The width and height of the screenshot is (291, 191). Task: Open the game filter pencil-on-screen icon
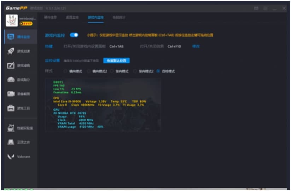click(x=11, y=65)
